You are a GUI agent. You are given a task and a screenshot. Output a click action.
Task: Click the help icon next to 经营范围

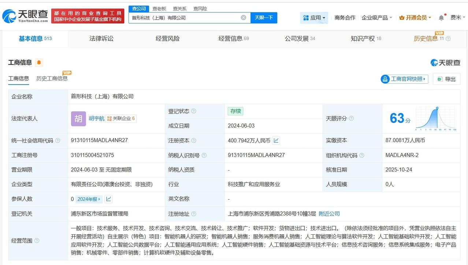coord(37,241)
